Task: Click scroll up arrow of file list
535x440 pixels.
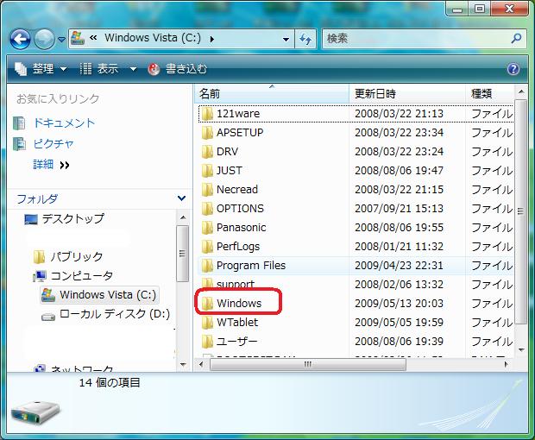Action: point(520,91)
